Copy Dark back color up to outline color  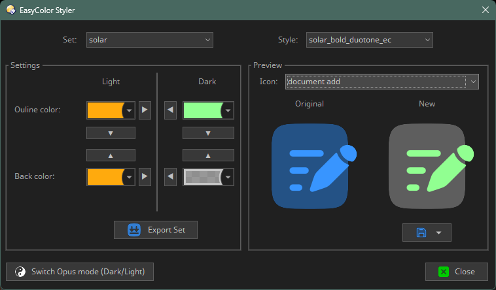tap(208, 155)
